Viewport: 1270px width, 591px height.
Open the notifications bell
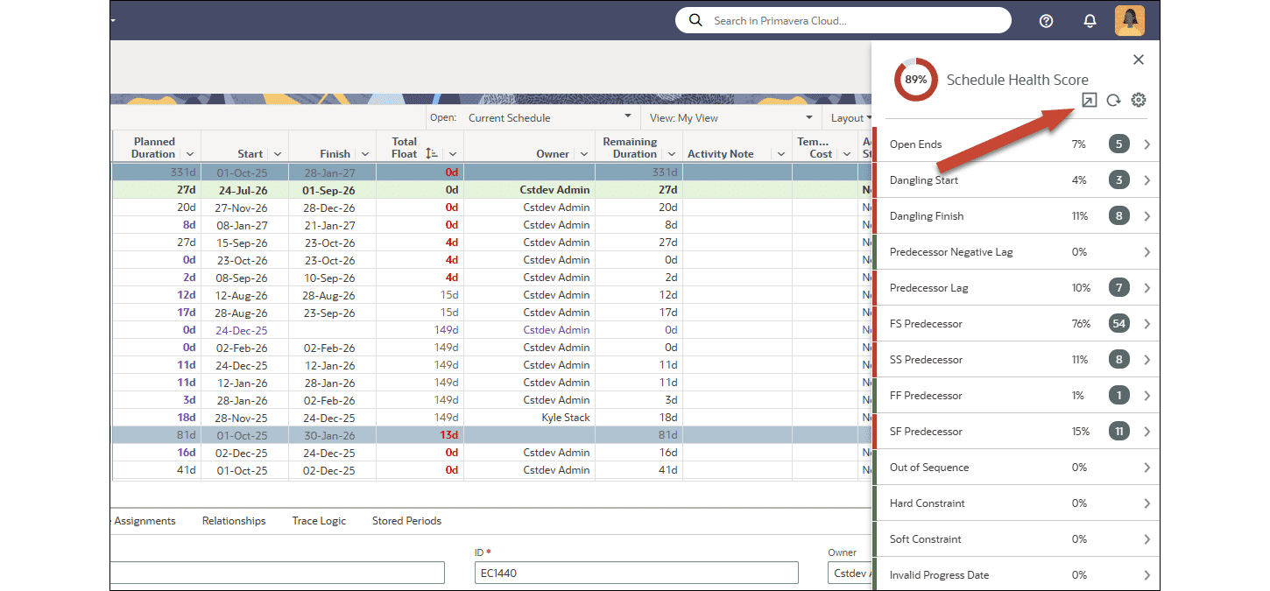[x=1090, y=21]
